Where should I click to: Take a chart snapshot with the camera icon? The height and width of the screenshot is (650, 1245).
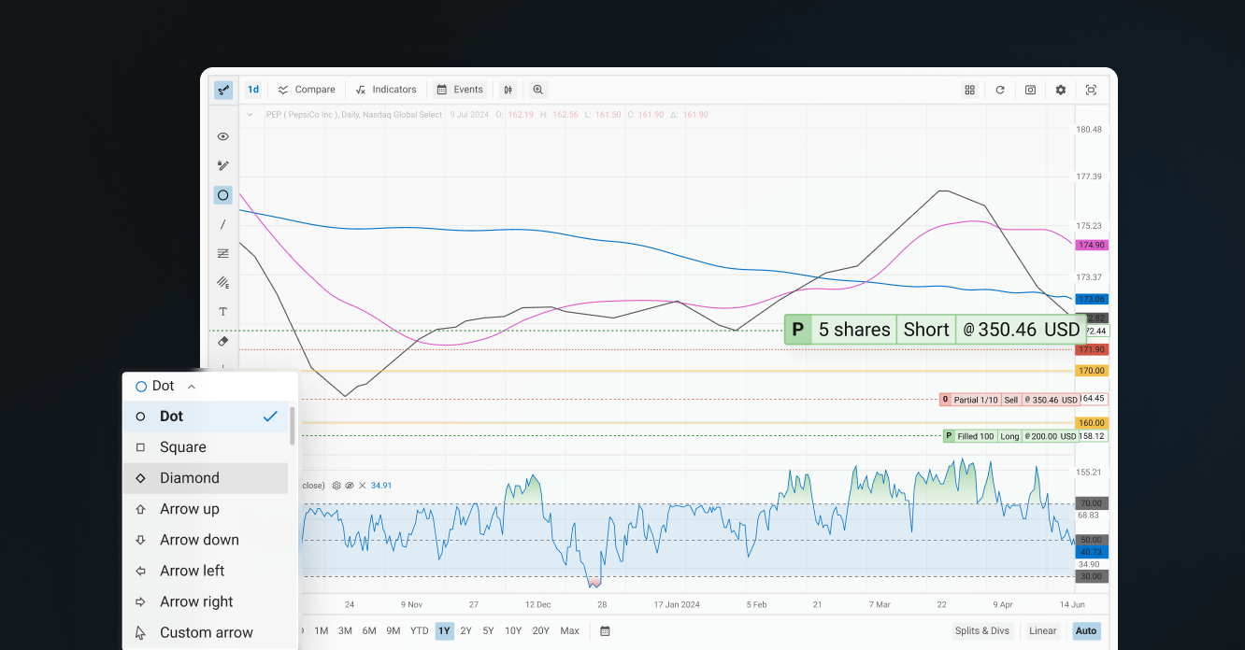1030,90
